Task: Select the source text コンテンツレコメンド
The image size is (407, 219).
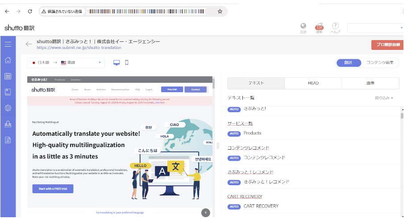Action: point(248,148)
